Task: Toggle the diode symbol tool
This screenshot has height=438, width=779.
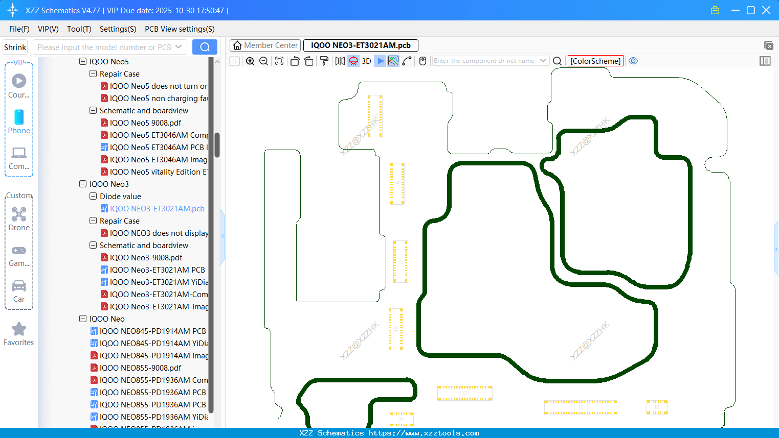Action: [380, 61]
